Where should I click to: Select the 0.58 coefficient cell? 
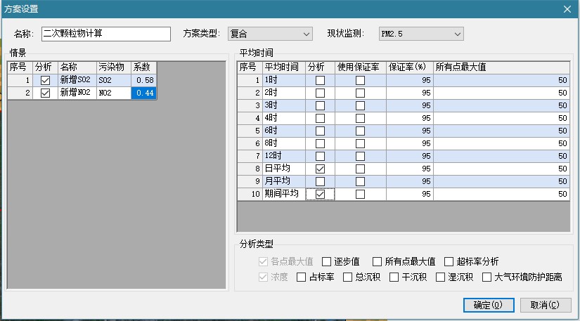pyautogui.click(x=144, y=81)
